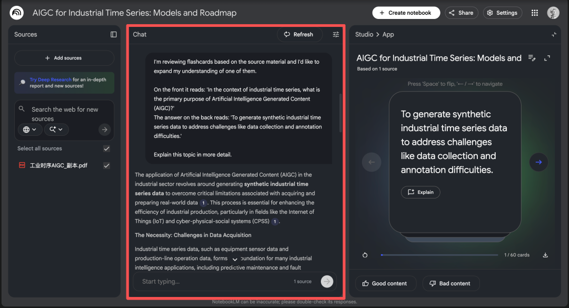Click the flashcard progress bar
569x308 pixels.
click(439, 255)
